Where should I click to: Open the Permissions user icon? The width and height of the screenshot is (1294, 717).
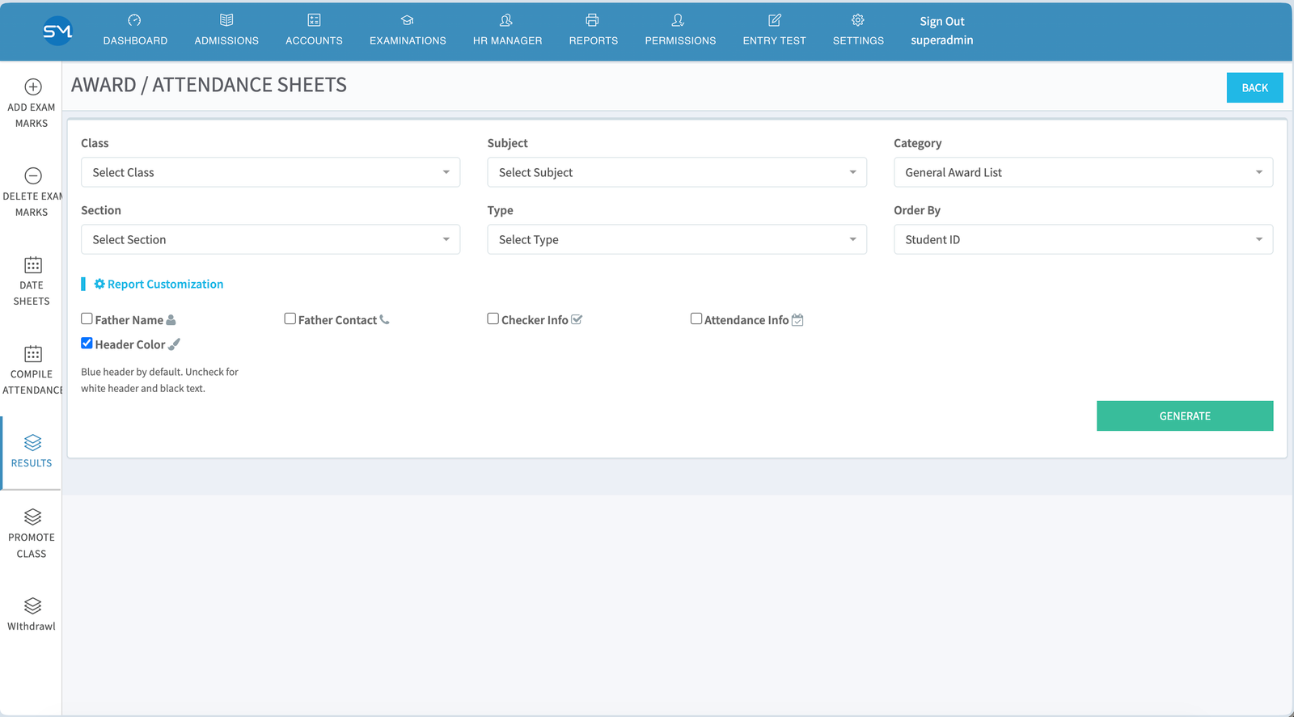(679, 20)
